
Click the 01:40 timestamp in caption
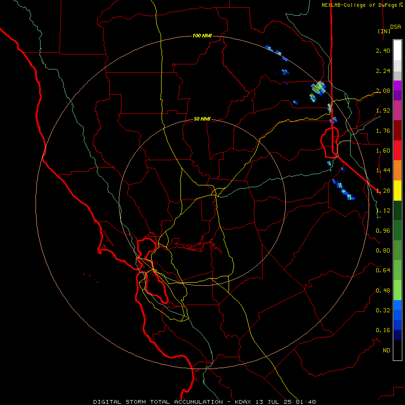point(306,402)
